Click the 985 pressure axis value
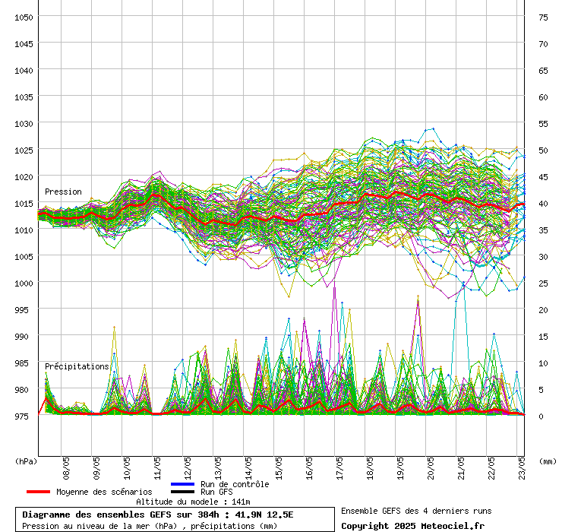562x532 pixels. pos(21,363)
